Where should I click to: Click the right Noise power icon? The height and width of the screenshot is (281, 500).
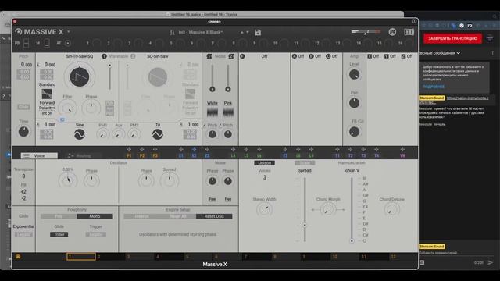coord(231,56)
